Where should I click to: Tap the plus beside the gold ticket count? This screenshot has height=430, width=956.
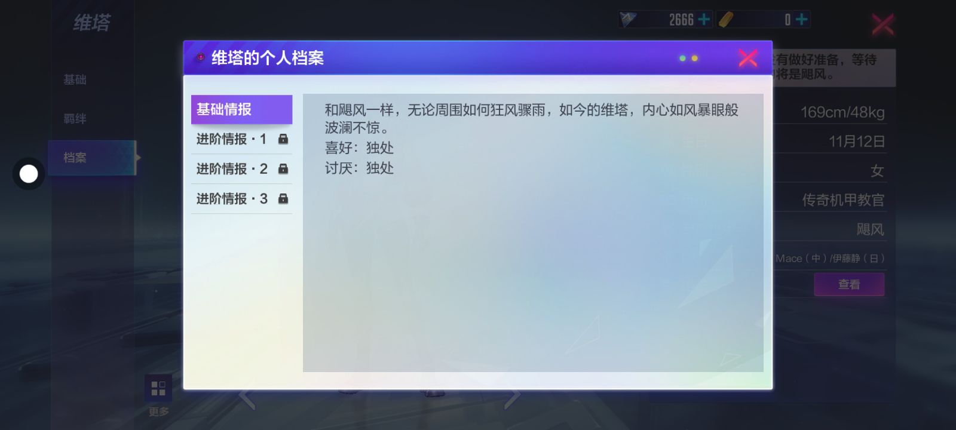pos(801,20)
